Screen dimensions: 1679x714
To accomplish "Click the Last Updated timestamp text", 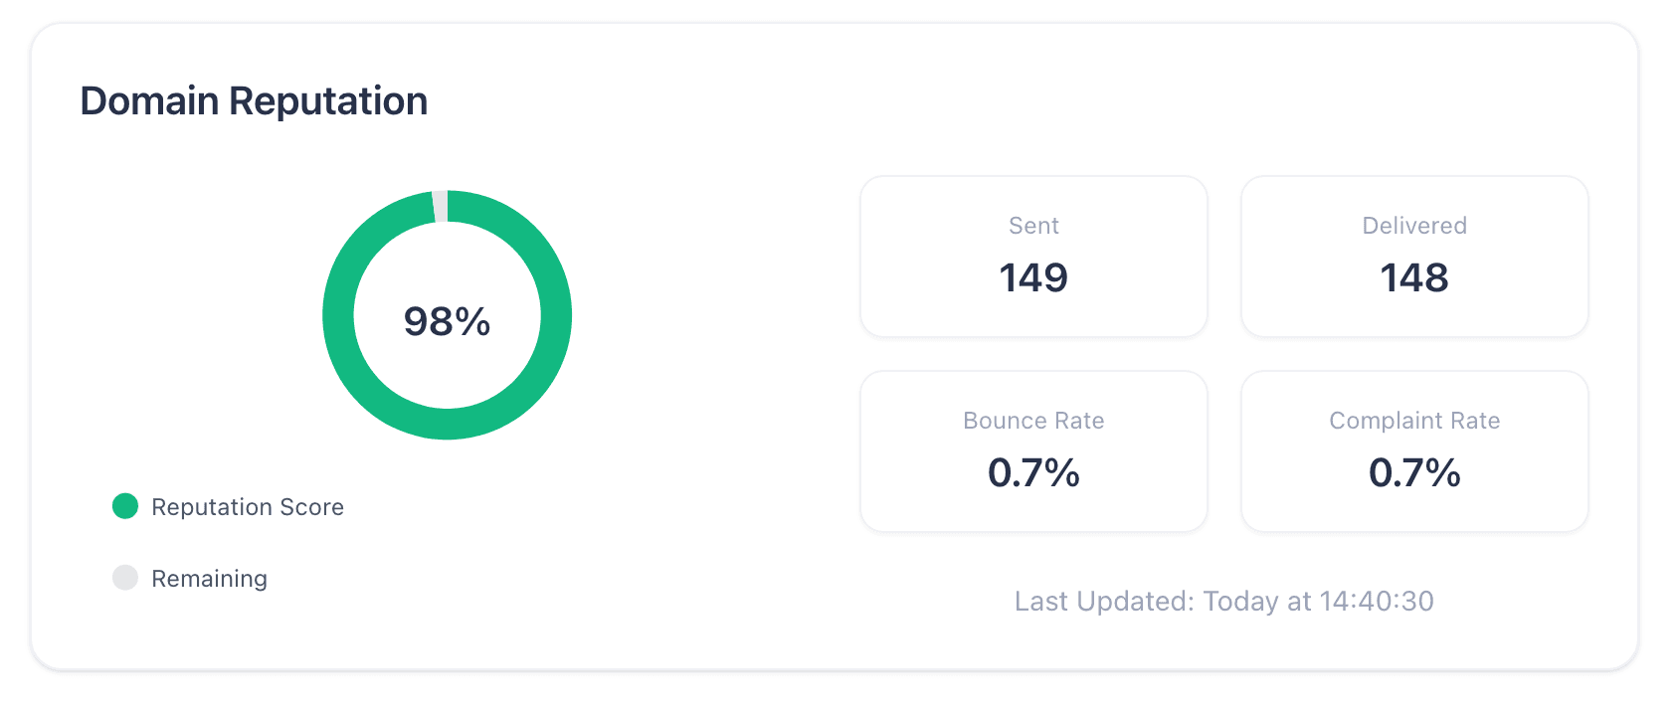I will pyautogui.click(x=1224, y=601).
